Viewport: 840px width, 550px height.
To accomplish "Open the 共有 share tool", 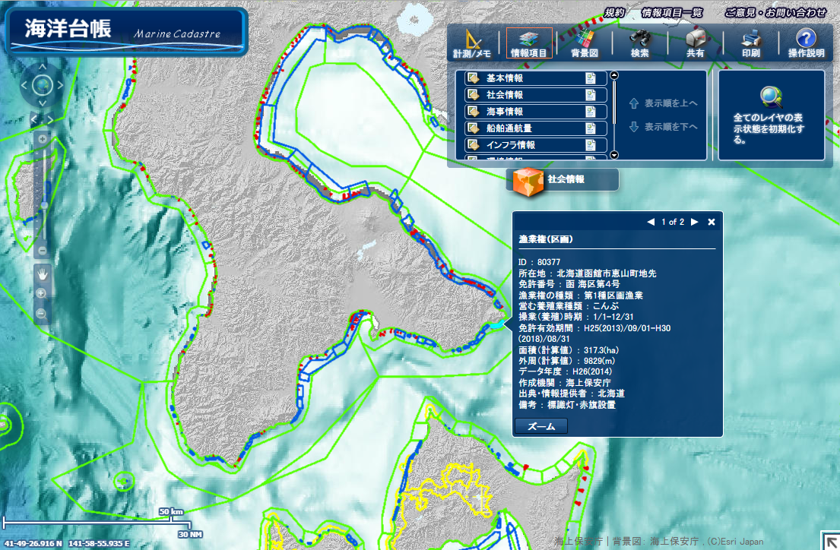I will point(696,43).
